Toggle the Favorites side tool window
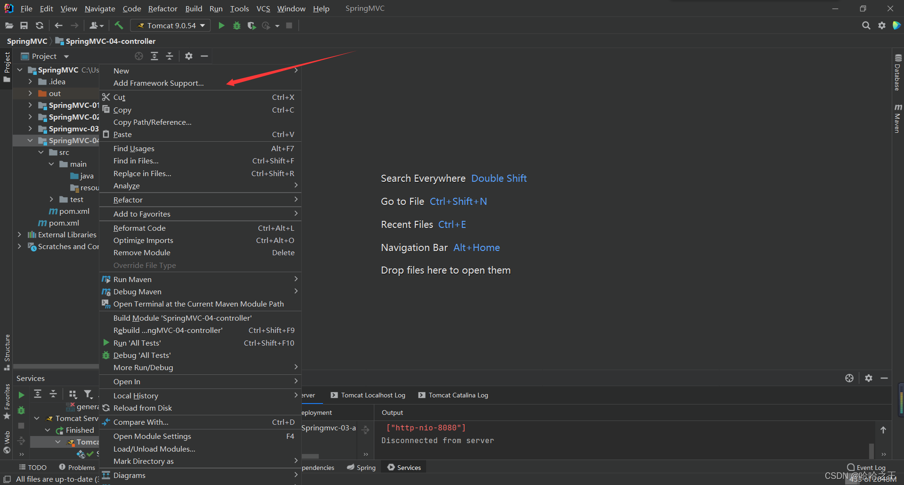The width and height of the screenshot is (904, 485). point(7,402)
